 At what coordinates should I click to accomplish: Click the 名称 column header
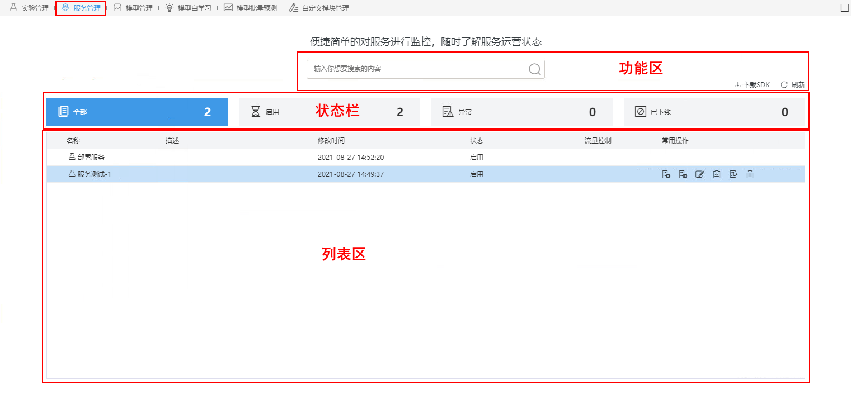coord(73,141)
